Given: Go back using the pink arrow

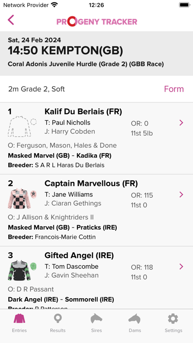Looking at the screenshot, I should tap(11, 20).
